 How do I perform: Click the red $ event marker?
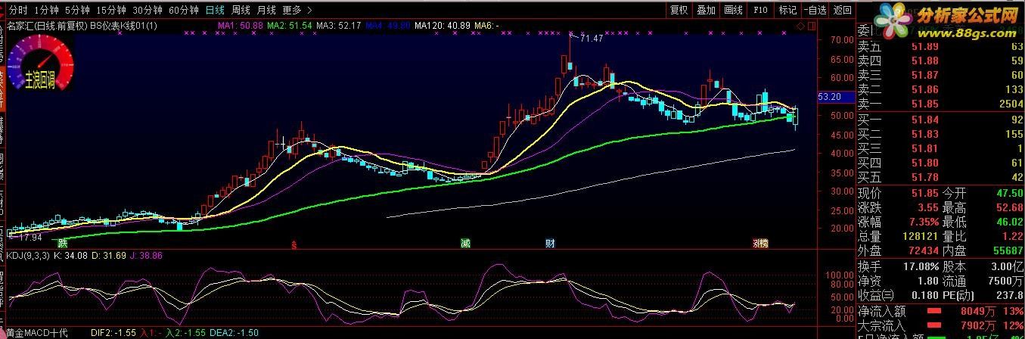point(294,244)
